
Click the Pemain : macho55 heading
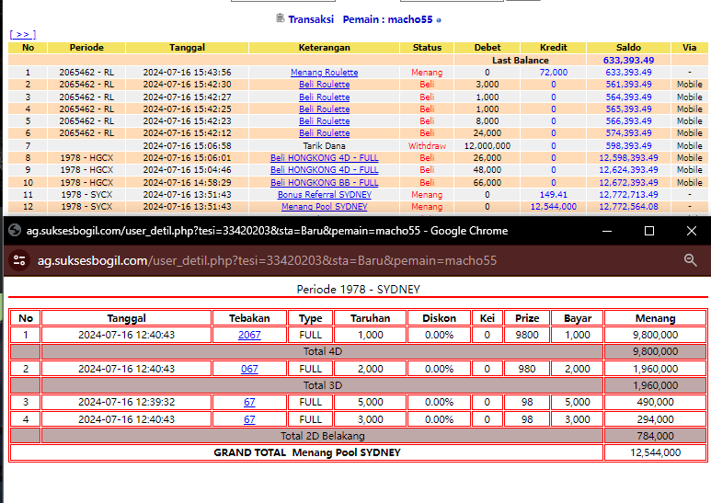[x=388, y=19]
